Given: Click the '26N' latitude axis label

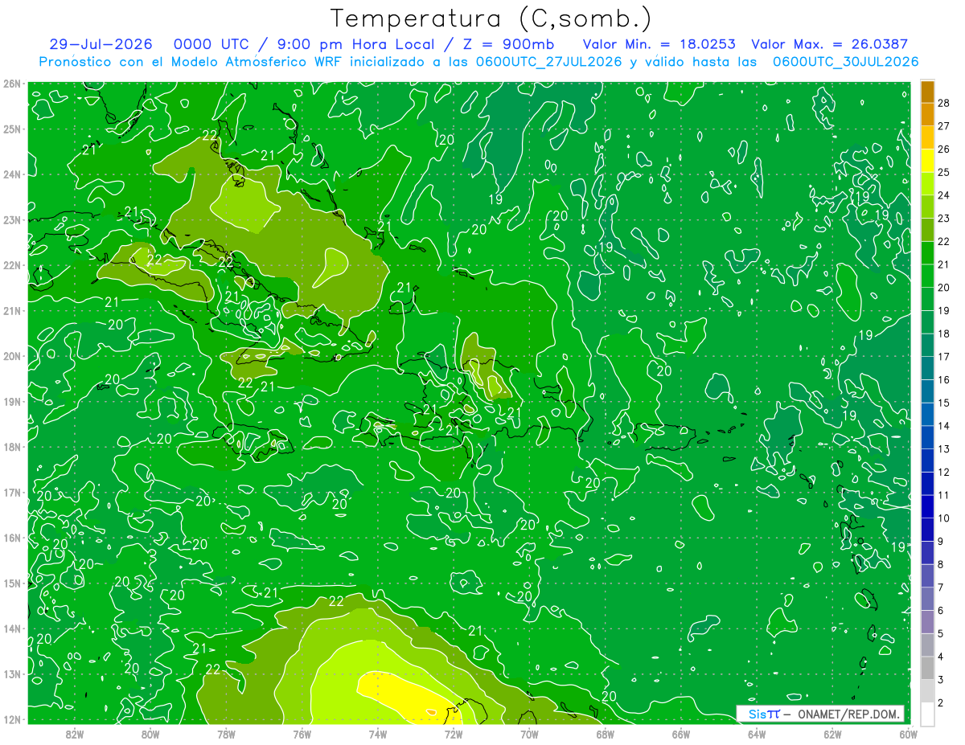Looking at the screenshot, I should click(12, 84).
